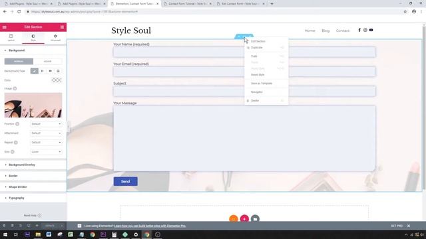Choose Gradient background type
426x239 pixels.
click(x=43, y=71)
